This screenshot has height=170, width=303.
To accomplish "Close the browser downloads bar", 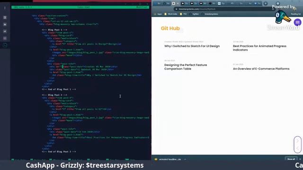I will 300,159.
